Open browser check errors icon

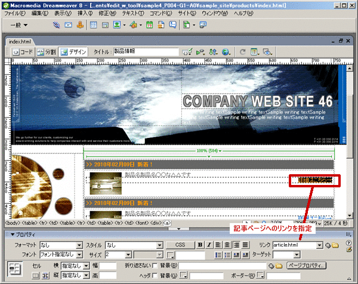[187, 52]
